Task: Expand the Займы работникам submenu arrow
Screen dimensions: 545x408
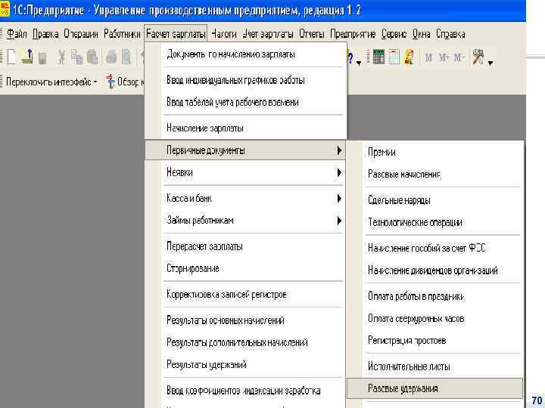Action: [339, 221]
